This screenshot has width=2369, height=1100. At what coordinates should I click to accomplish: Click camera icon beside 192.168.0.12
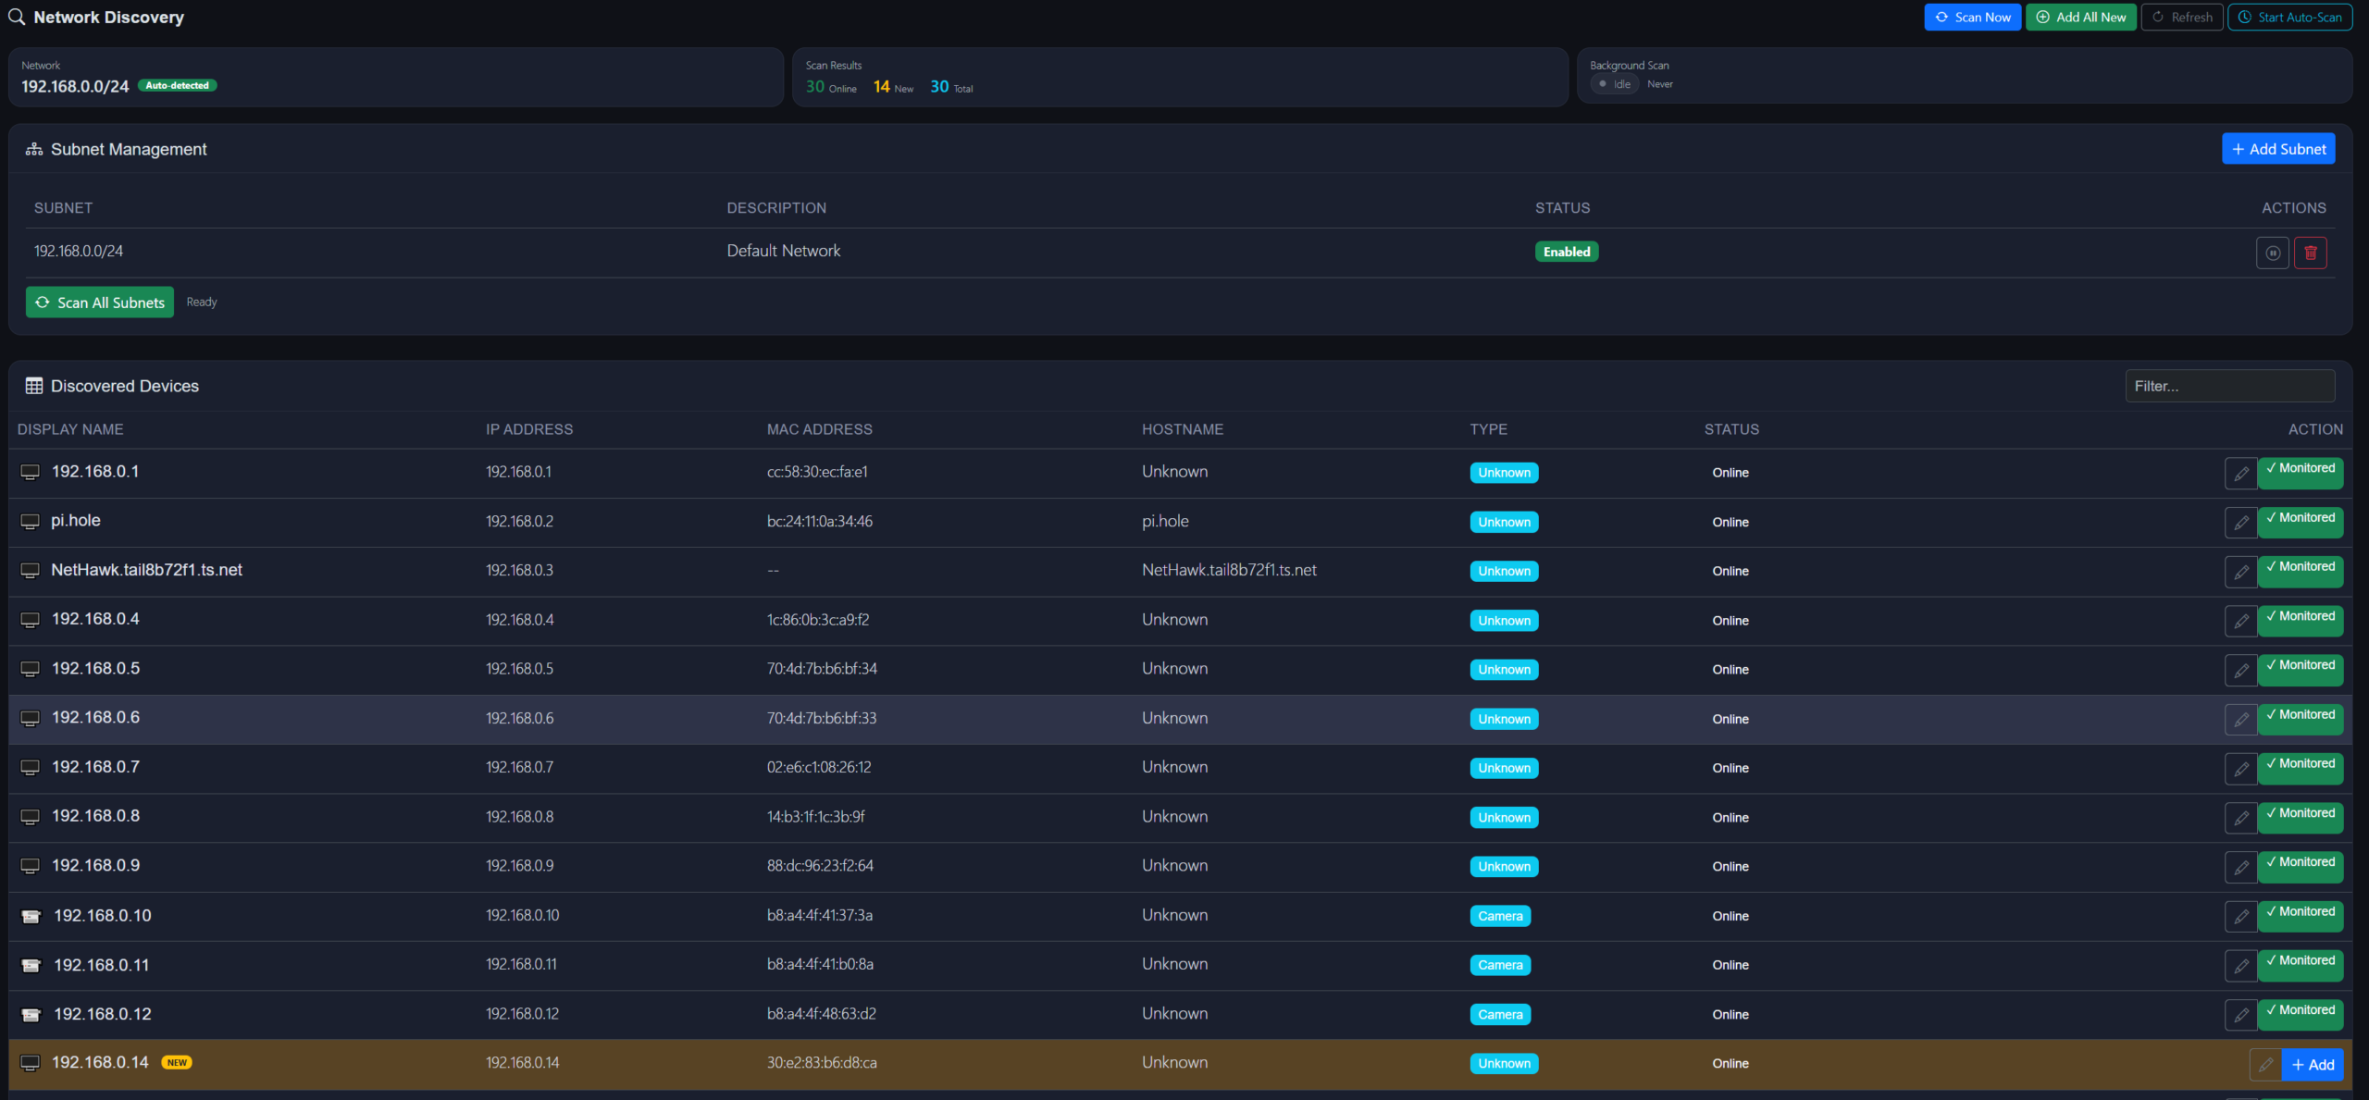(31, 1015)
